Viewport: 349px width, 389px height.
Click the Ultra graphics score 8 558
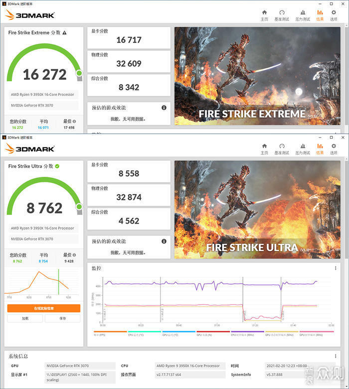[x=129, y=173]
